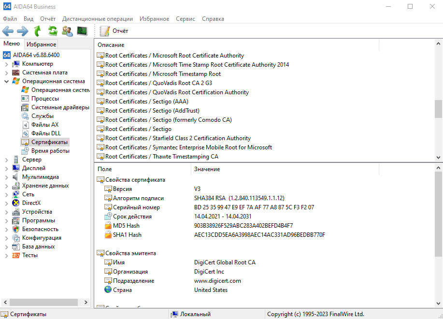Click the Компьютер tree icon
The width and height of the screenshot is (443, 319).
pos(16,64)
